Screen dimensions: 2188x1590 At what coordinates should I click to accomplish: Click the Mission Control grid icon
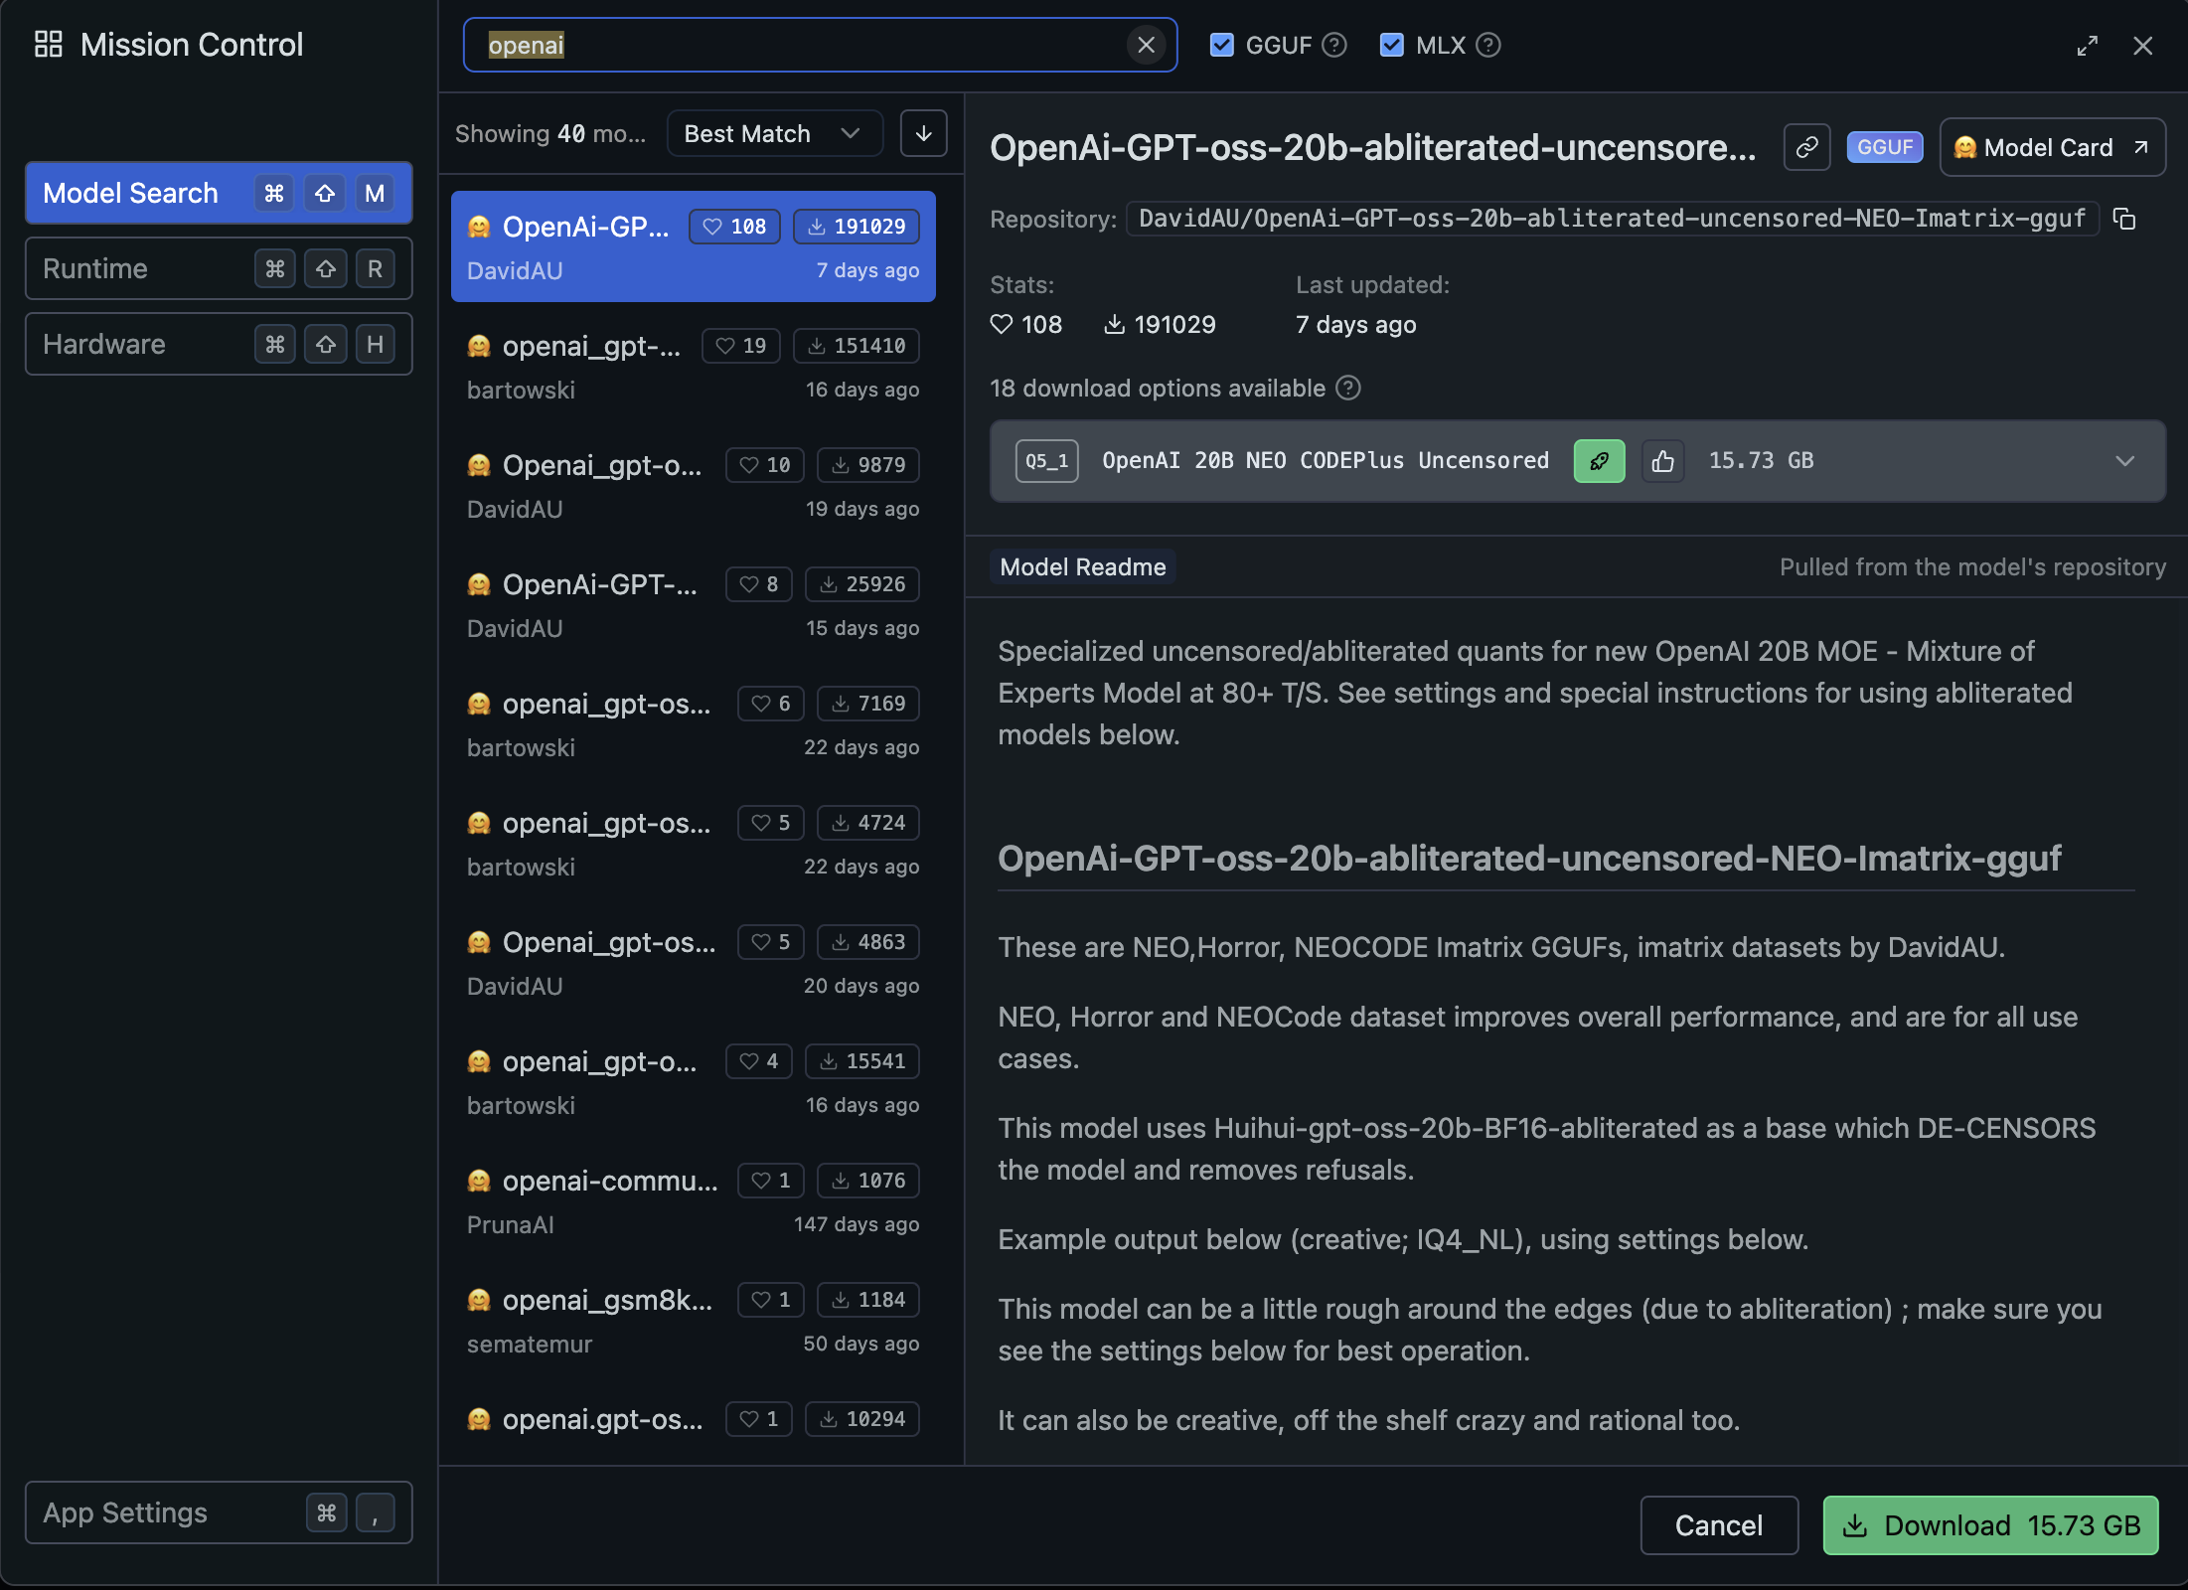tap(48, 44)
